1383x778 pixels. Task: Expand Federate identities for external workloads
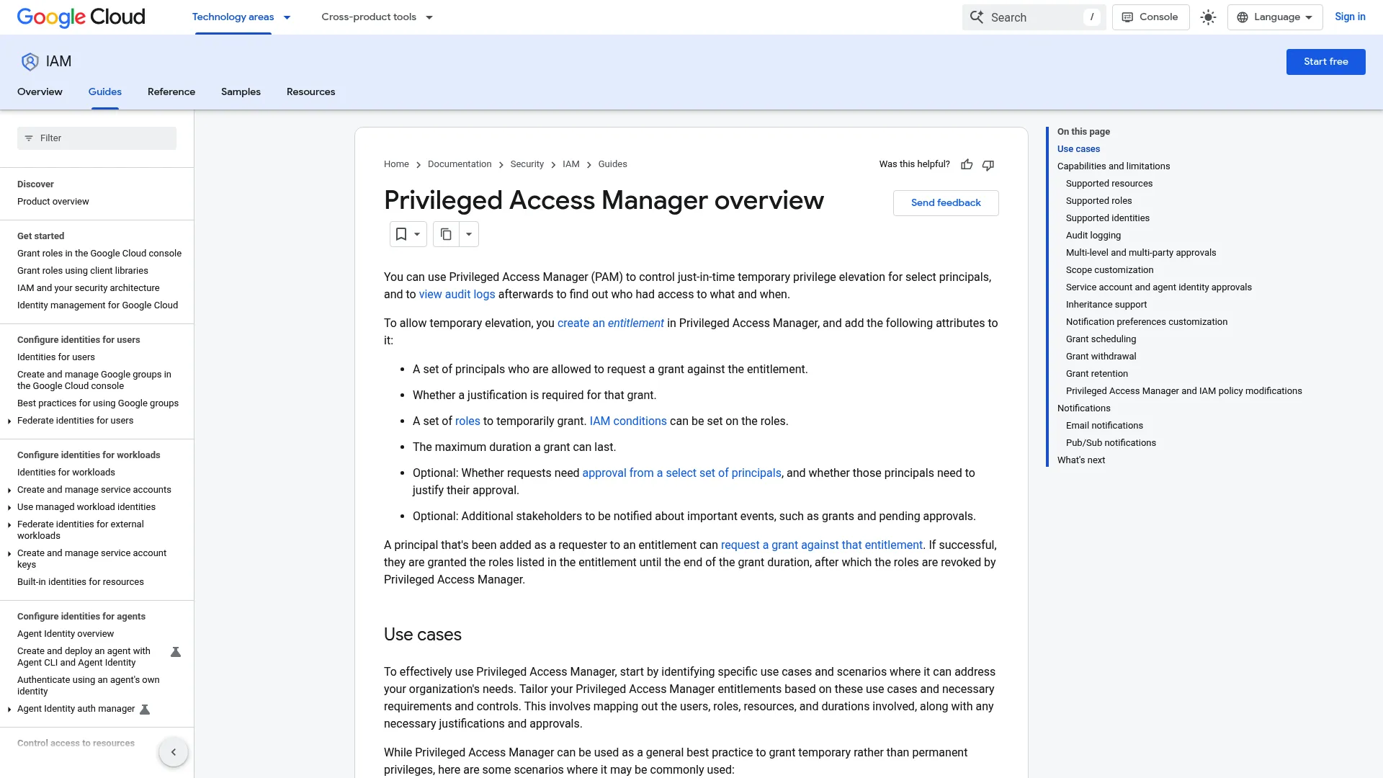[x=9, y=525]
